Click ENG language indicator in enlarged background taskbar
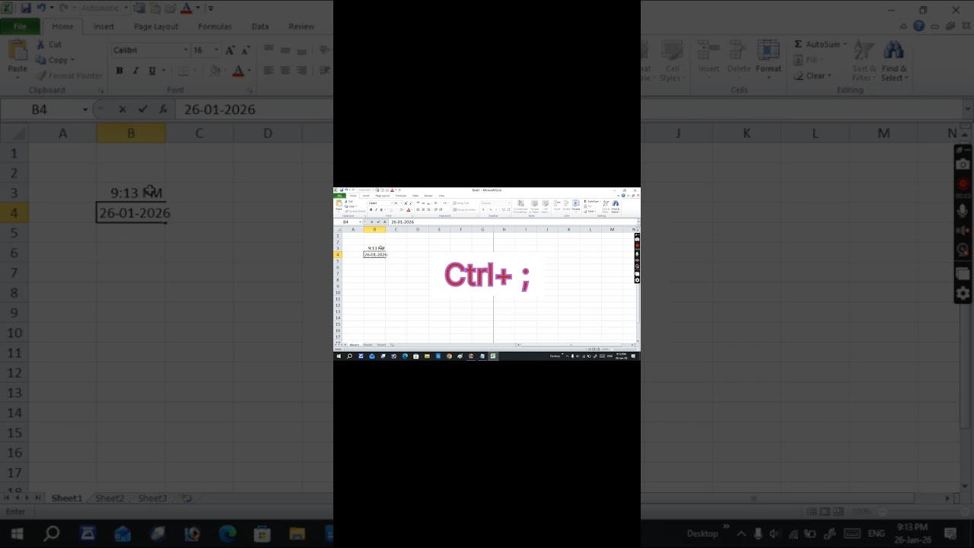974x548 pixels. [876, 534]
